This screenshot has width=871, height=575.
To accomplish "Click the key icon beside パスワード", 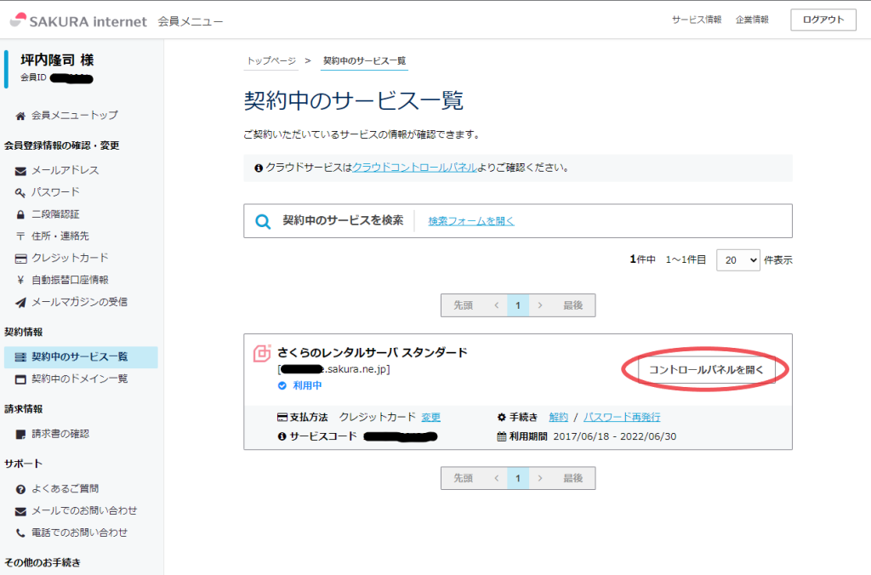I will click(20, 193).
